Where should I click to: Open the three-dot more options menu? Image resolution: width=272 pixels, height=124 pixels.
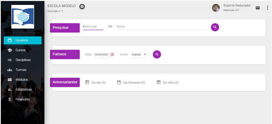tap(267, 8)
